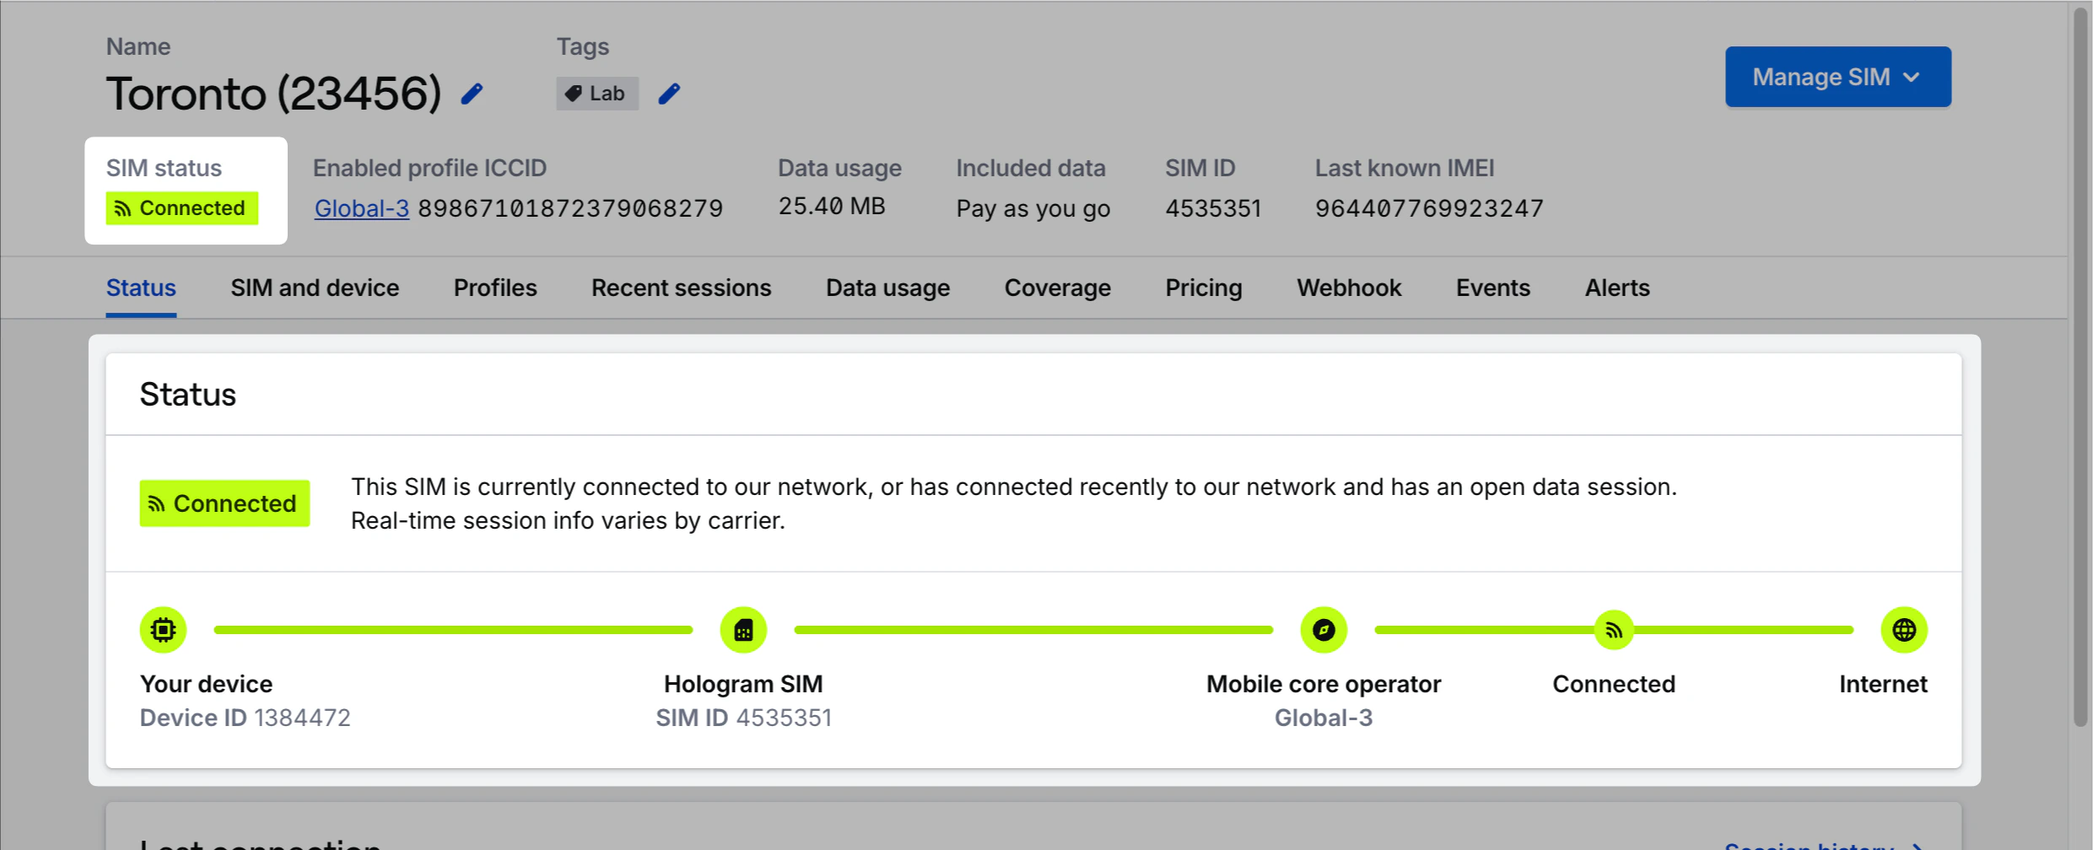The height and width of the screenshot is (850, 2093).
Task: Click the Toronto (23456) name heading
Action: (x=273, y=94)
